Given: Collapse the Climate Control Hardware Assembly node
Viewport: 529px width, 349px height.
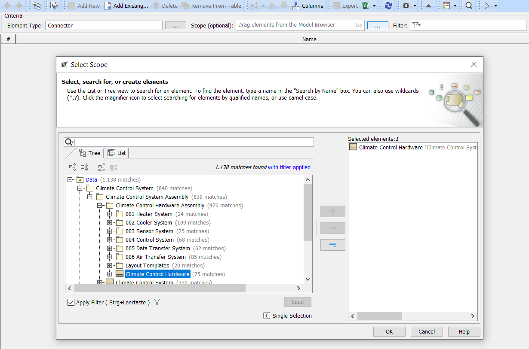Looking at the screenshot, I should (100, 205).
